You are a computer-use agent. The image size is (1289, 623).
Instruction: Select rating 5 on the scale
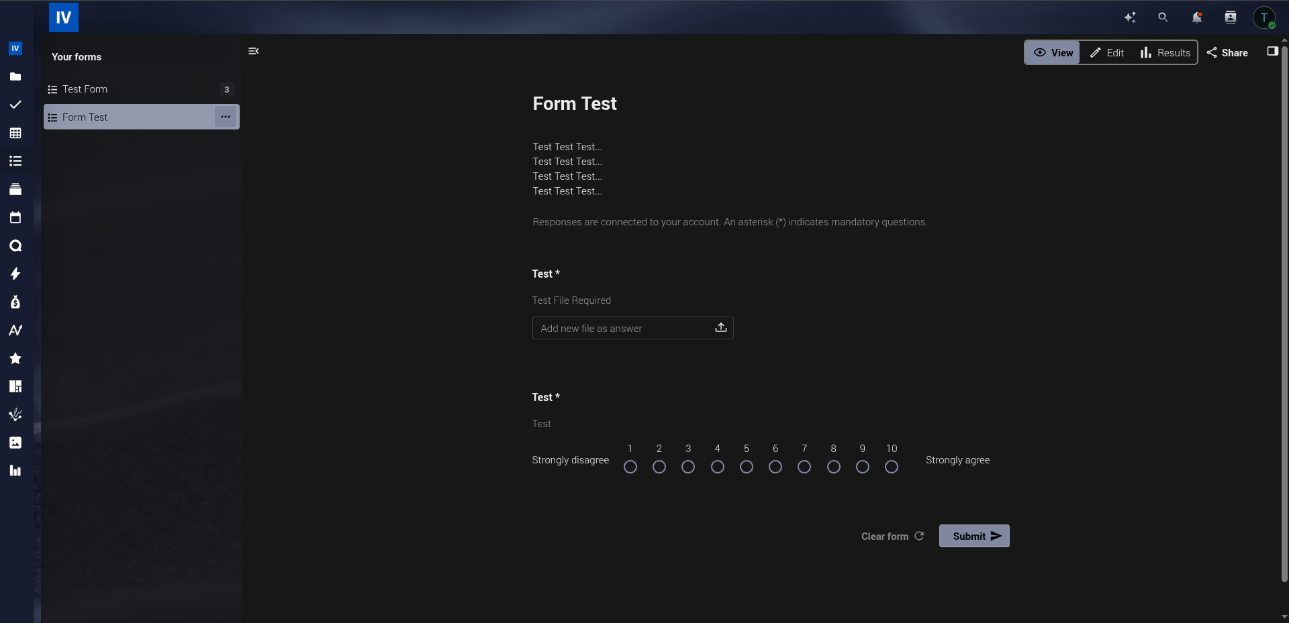point(746,467)
